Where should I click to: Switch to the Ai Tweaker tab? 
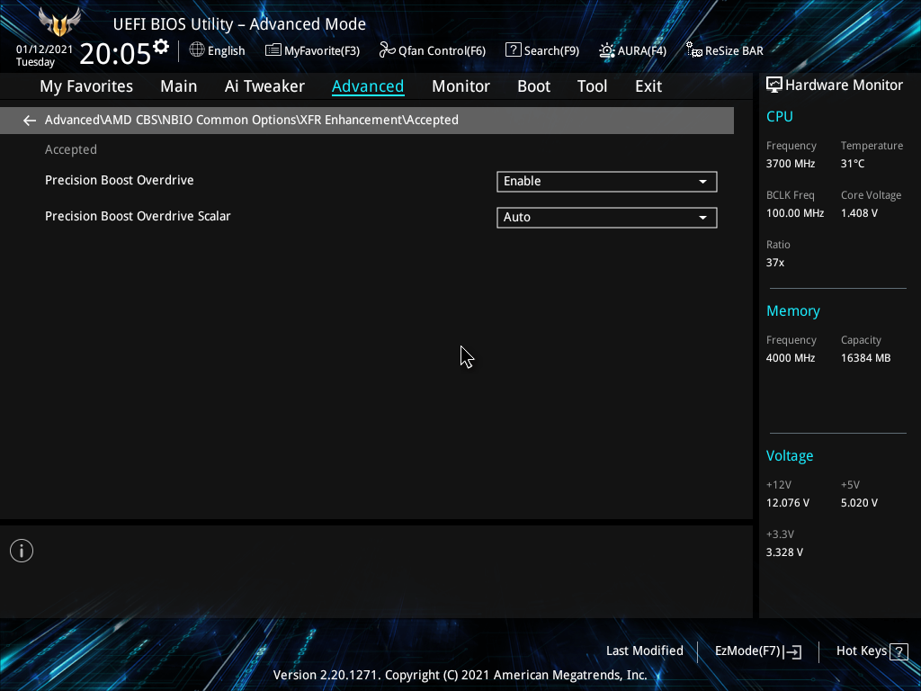[264, 86]
